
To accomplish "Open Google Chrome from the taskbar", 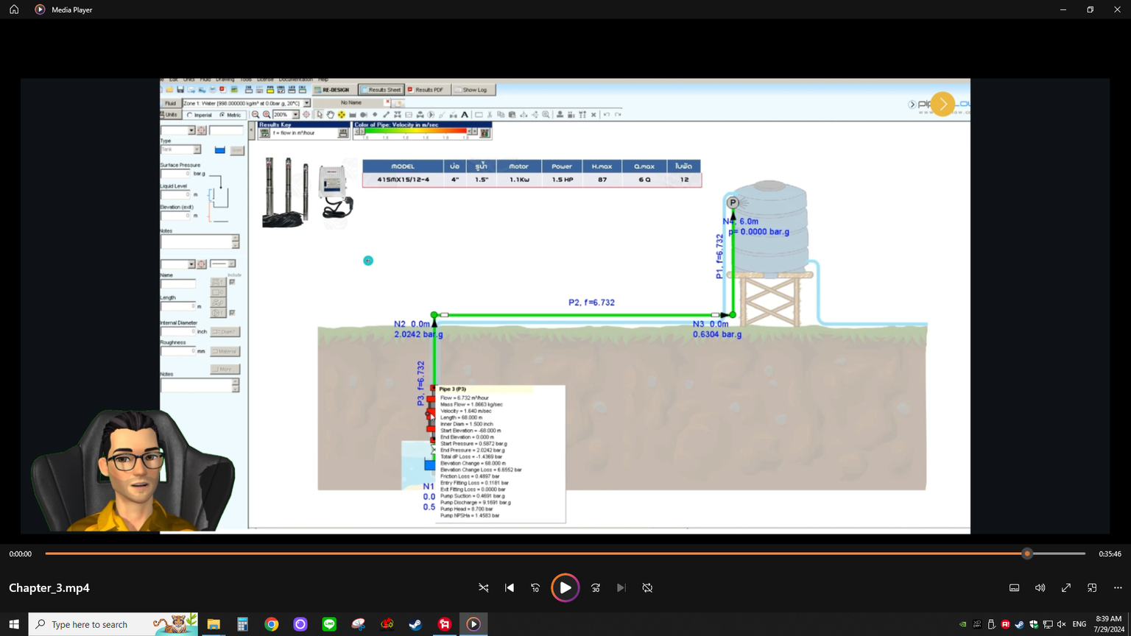I will [272, 624].
